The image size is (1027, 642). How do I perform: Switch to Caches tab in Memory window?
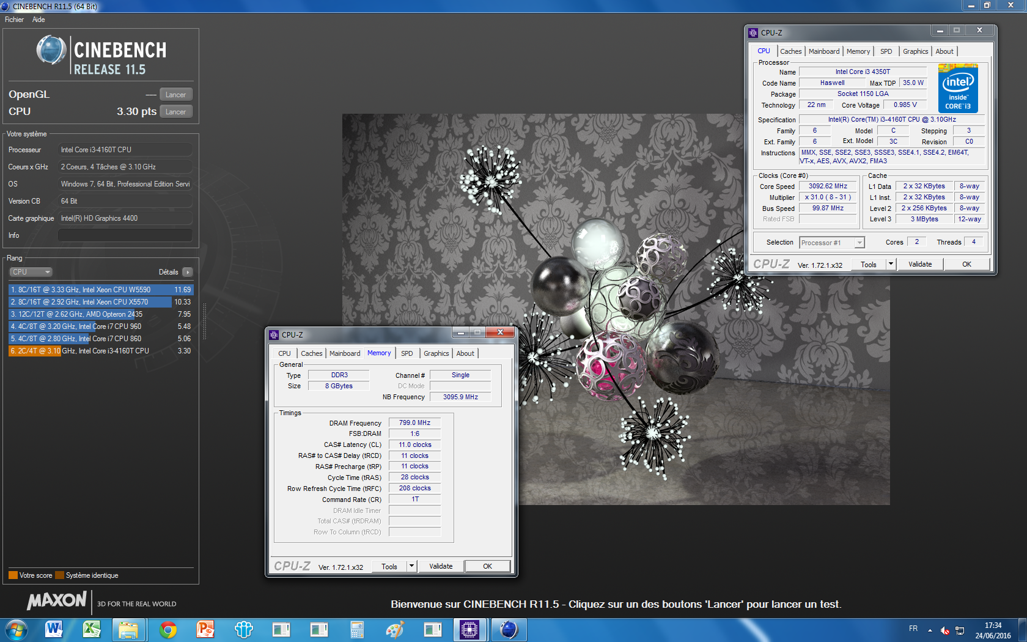311,353
